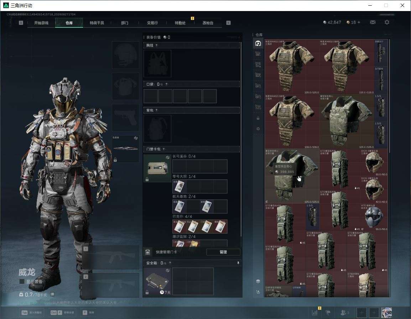This screenshot has width=411, height=319.
Task: Open the 特勤处 tab
Action: [x=180, y=23]
